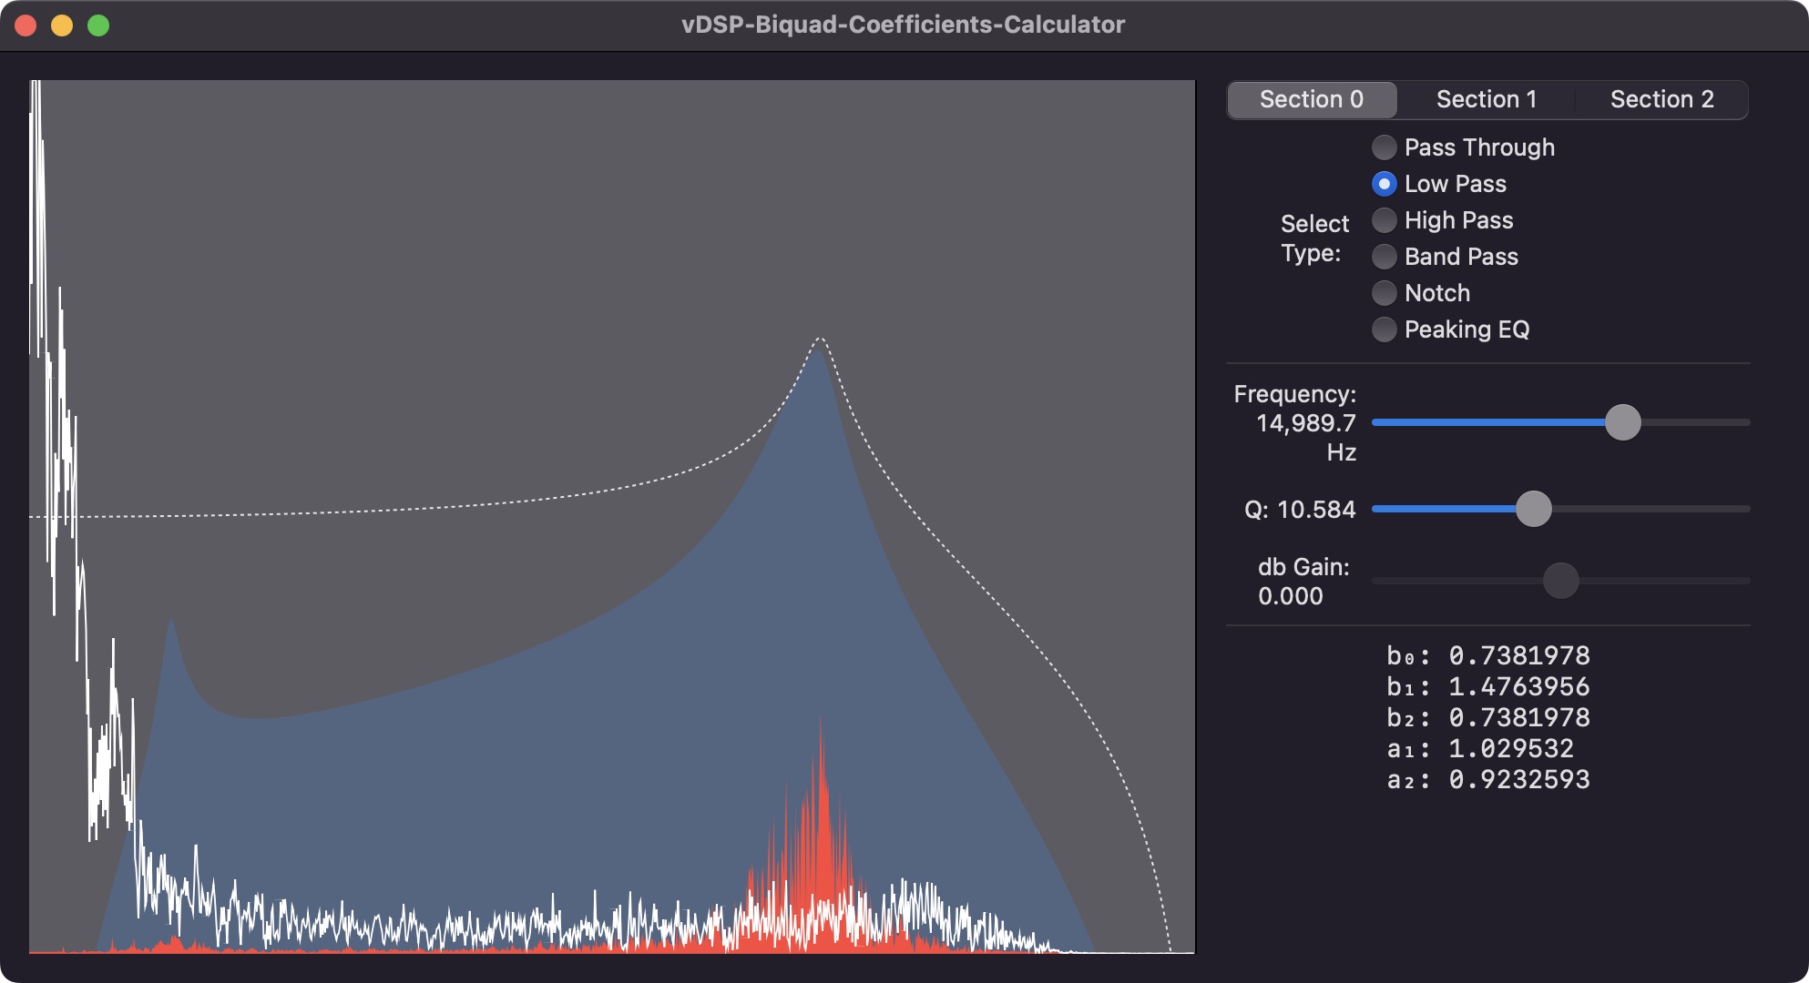The width and height of the screenshot is (1809, 983).
Task: Select the Pass Through radio button
Action: tap(1384, 147)
